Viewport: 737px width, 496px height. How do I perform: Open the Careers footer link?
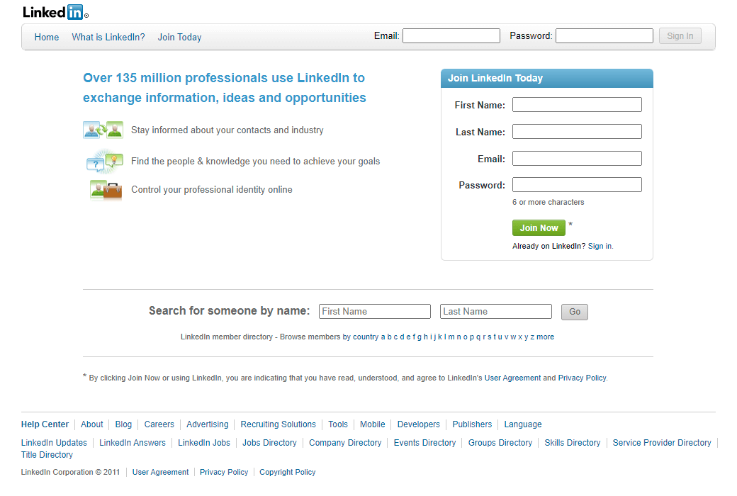click(159, 424)
